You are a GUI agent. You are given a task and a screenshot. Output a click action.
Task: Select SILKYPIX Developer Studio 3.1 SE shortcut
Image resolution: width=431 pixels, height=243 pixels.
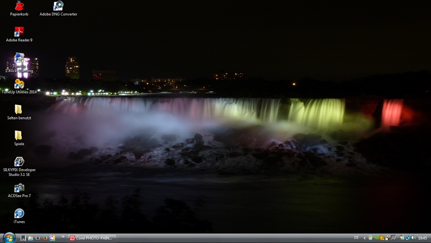pyautogui.click(x=19, y=167)
